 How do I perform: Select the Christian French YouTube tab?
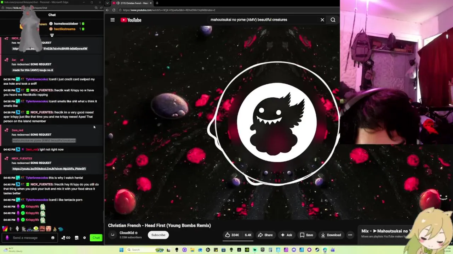[x=132, y=3]
